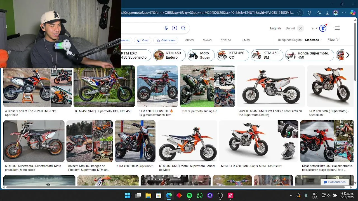
Task: Show hidden system tray icons
Action: tap(291, 195)
